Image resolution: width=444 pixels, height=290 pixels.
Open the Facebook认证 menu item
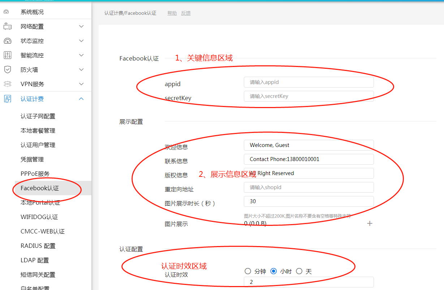(x=40, y=188)
